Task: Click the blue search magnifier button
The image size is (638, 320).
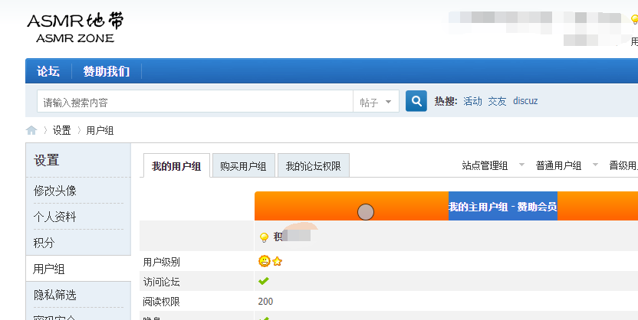Action: click(416, 101)
